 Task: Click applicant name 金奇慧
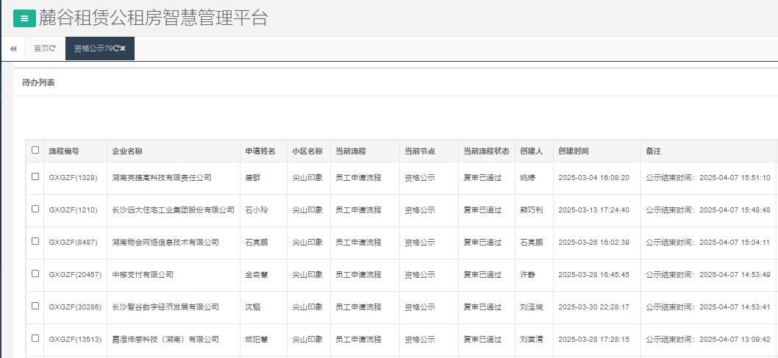[257, 275]
